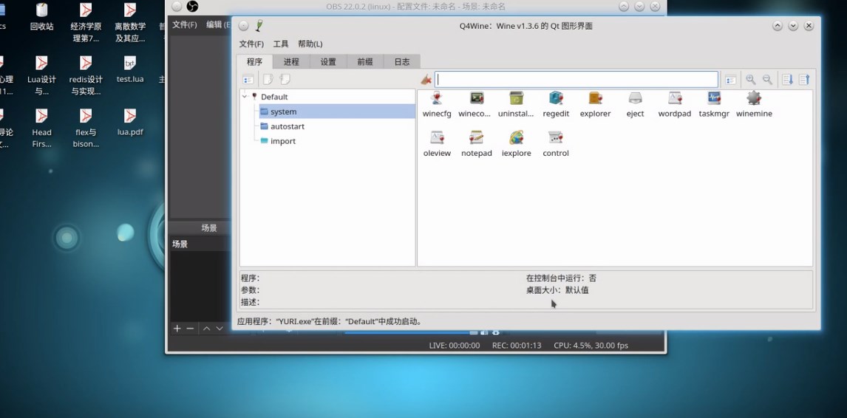Switch to the 设置 tab

pyautogui.click(x=328, y=61)
